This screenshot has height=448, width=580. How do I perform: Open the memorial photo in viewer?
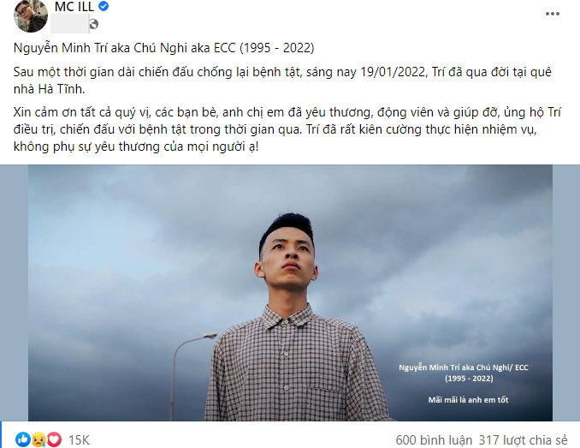tap(290, 293)
